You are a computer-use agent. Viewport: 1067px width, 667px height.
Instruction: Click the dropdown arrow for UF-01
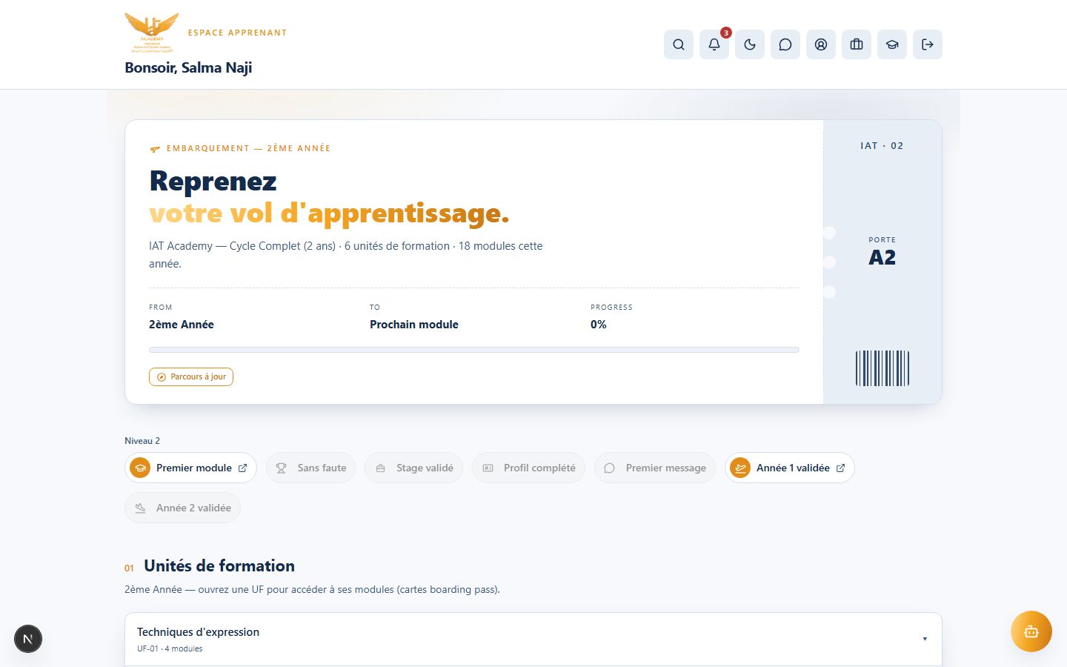925,639
